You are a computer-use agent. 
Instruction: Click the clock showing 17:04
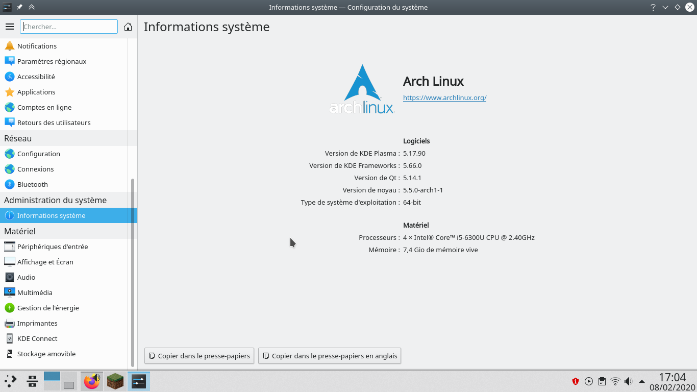[672, 378]
